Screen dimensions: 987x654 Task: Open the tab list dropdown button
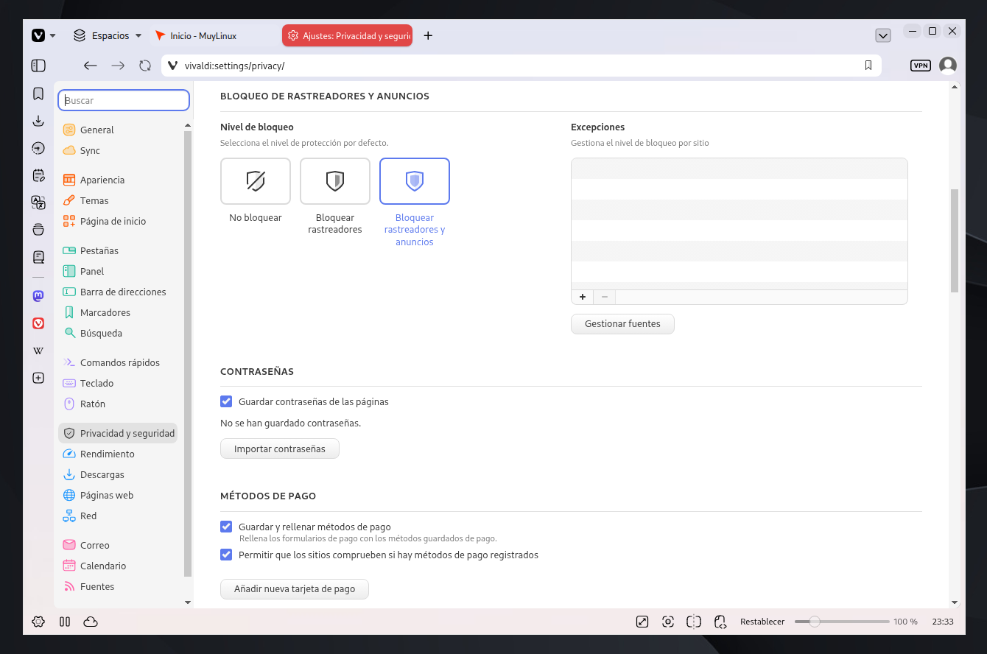883,35
